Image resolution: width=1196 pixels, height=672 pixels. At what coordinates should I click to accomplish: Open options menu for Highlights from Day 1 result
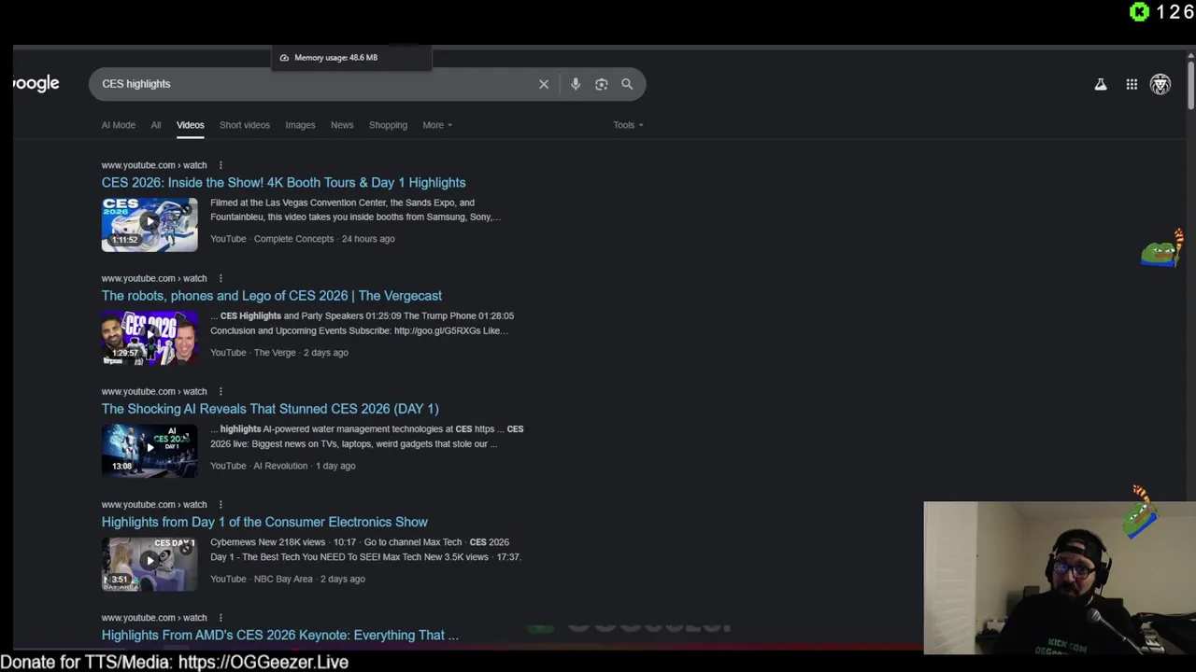221,505
